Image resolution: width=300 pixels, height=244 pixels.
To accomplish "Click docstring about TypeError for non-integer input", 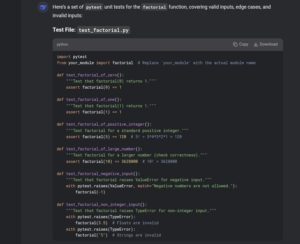I will (x=141, y=211).
